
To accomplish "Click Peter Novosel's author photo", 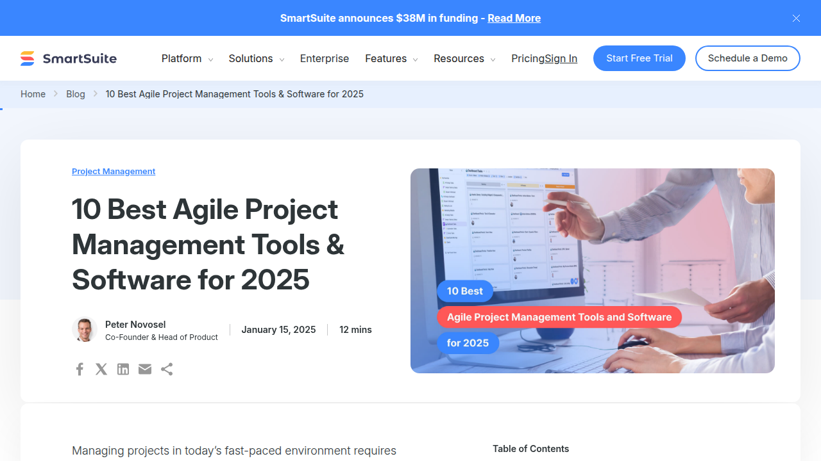I will tap(85, 330).
